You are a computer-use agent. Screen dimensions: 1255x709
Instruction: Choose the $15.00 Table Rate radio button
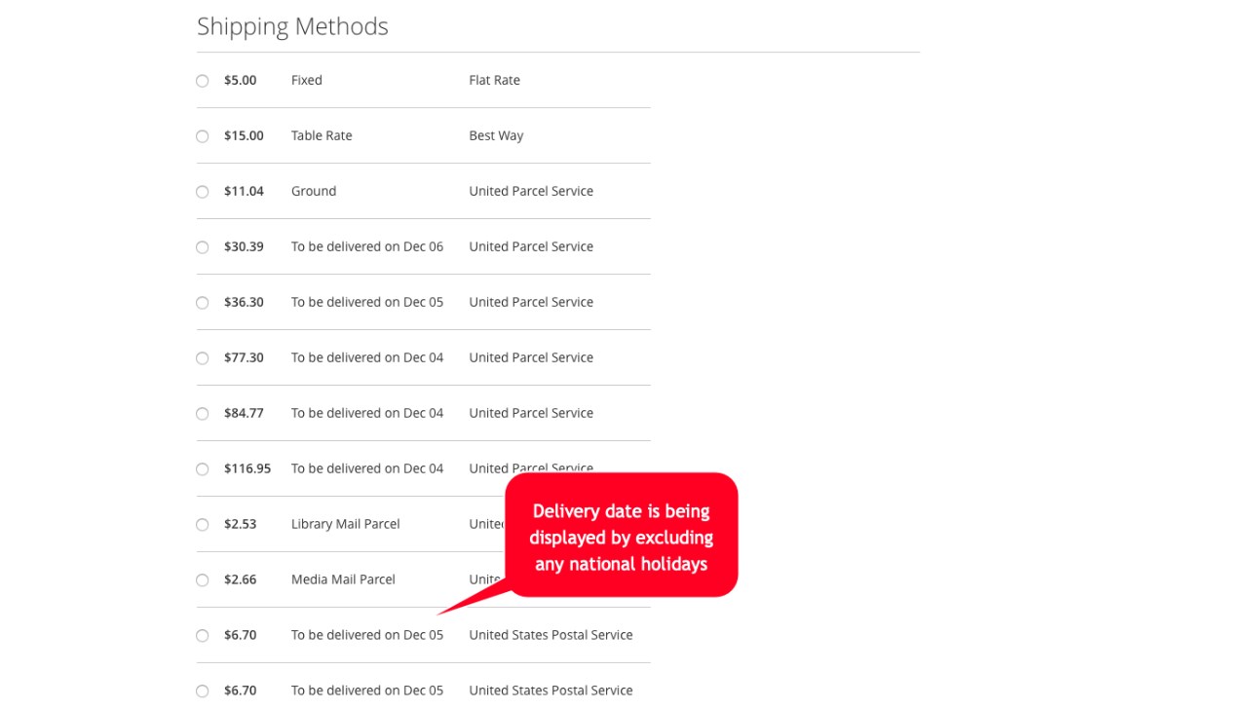click(203, 136)
